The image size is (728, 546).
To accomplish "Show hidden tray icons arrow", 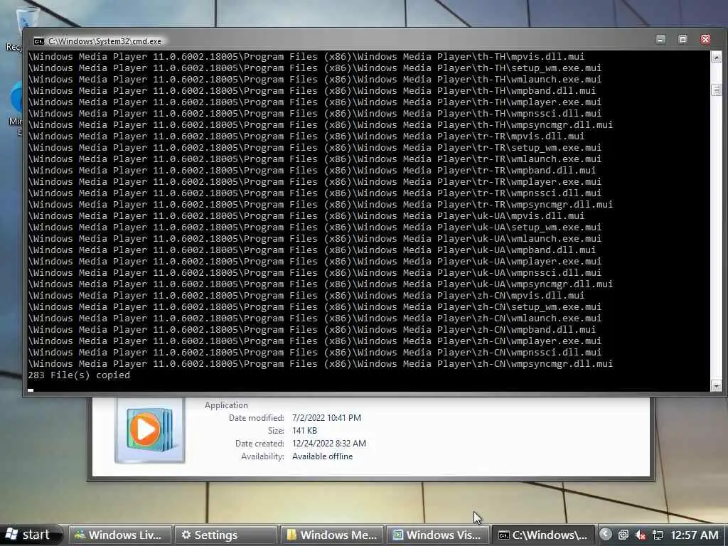I will click(x=605, y=535).
